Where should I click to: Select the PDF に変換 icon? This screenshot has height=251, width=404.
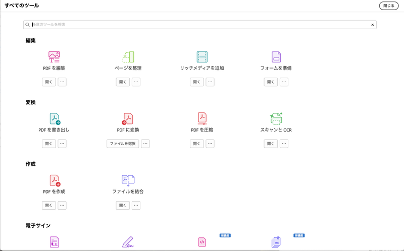pyautogui.click(x=128, y=119)
